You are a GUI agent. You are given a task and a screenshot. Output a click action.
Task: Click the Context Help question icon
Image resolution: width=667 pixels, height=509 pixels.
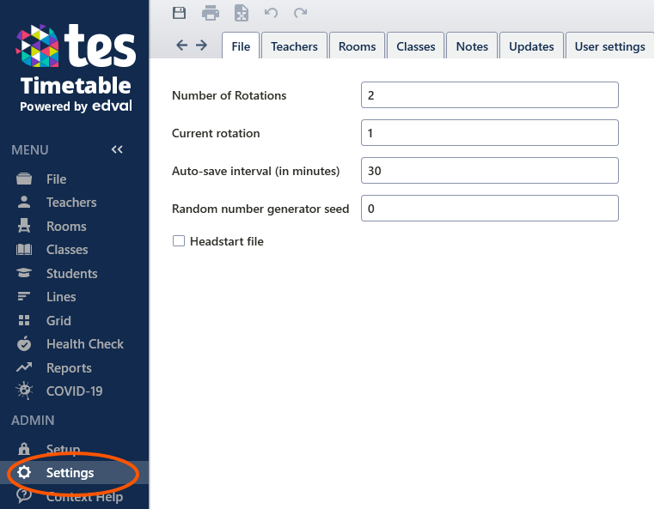tap(24, 496)
